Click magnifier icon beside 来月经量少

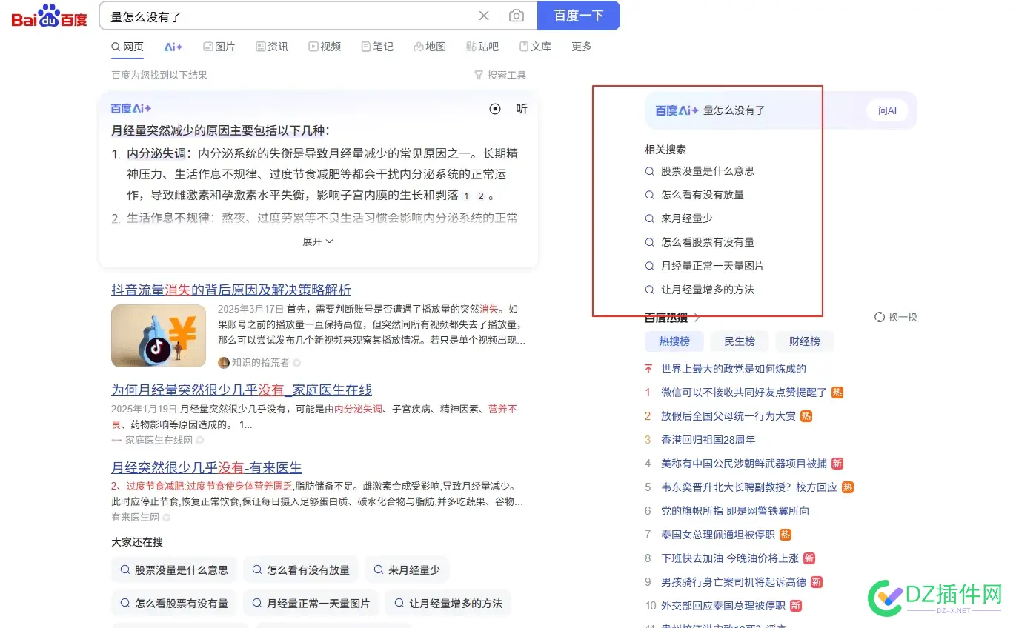(648, 218)
